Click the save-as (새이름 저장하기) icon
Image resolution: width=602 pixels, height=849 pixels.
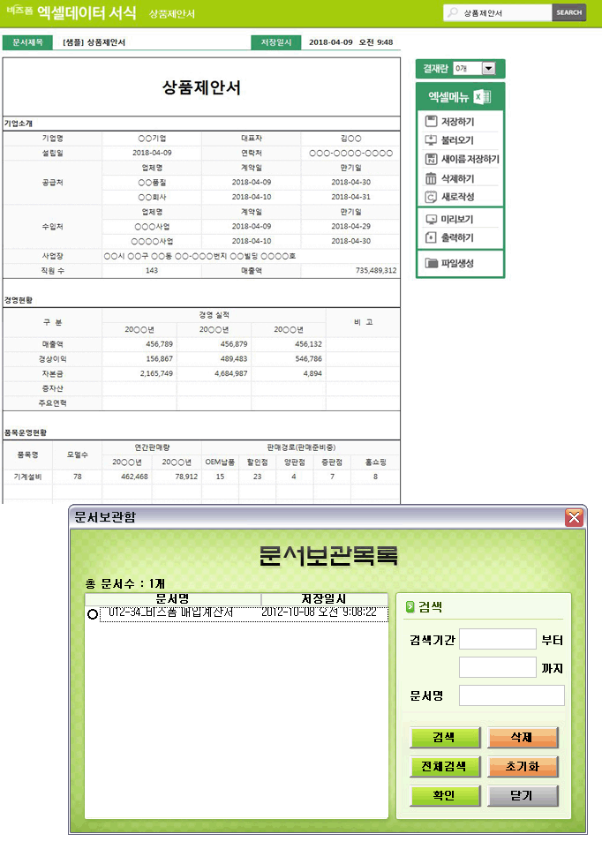[x=431, y=159]
